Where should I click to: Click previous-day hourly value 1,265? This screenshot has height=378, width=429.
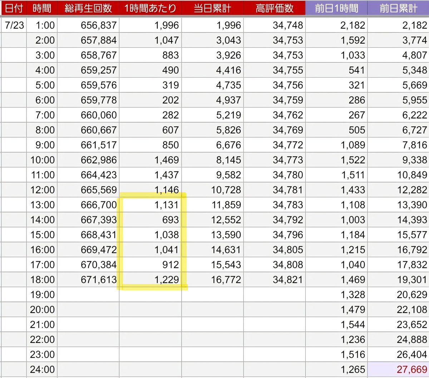click(x=336, y=369)
